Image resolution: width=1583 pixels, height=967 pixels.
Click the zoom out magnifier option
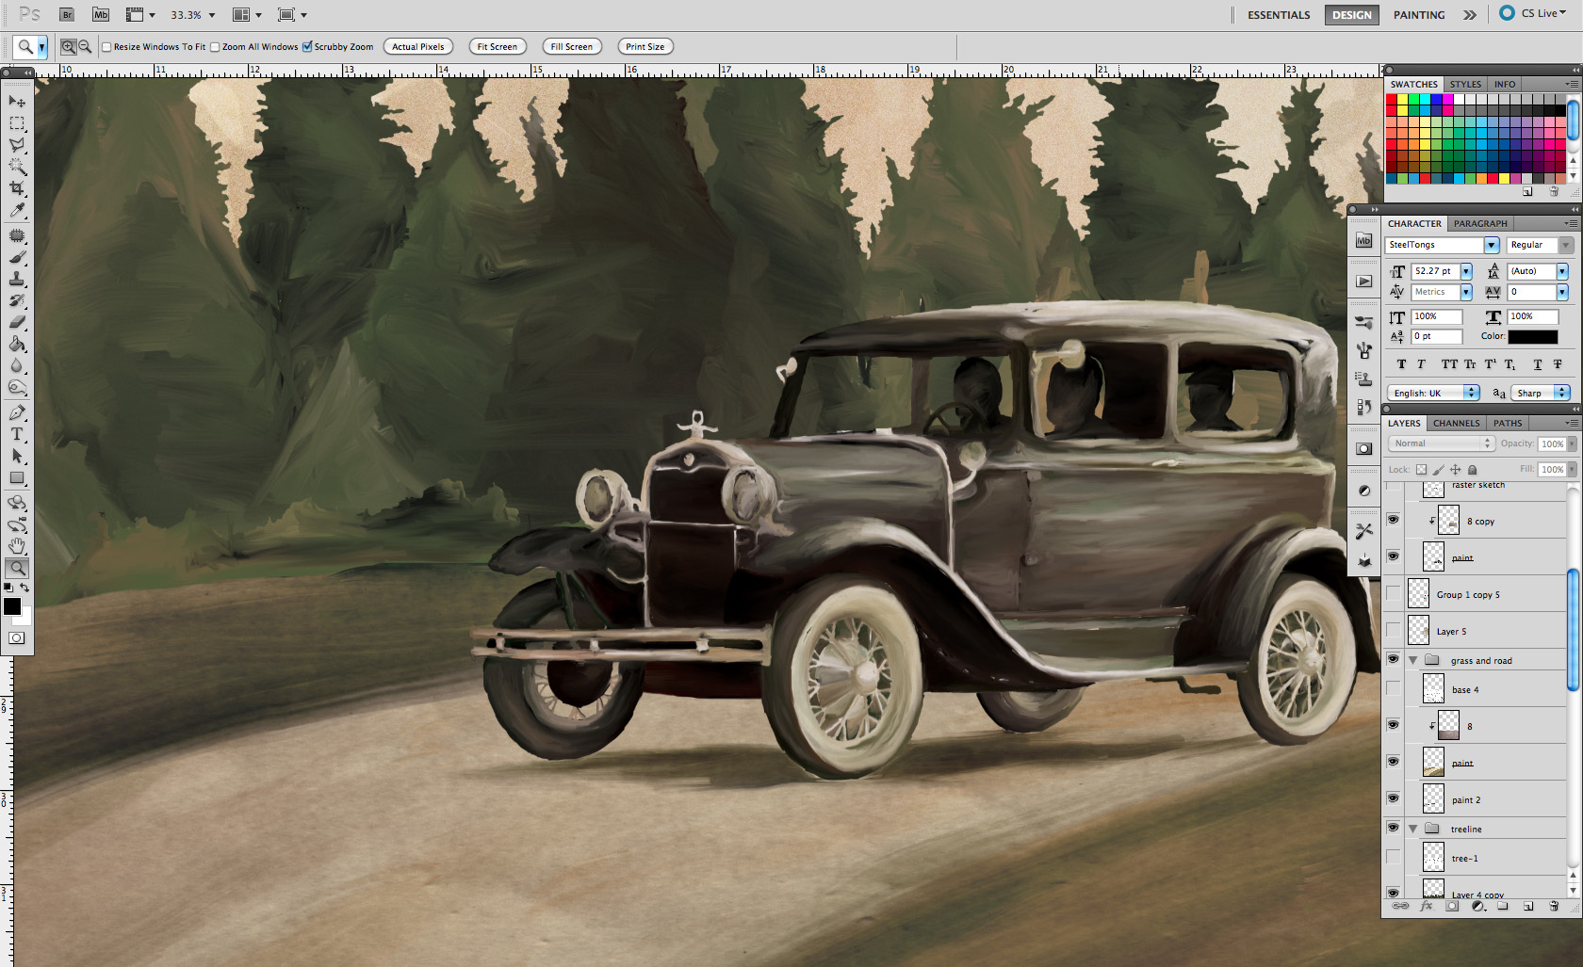click(x=85, y=46)
